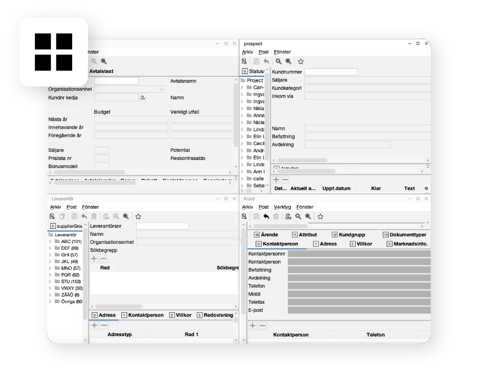This screenshot has height=382, width=478.
Task: Click the undo arrow in Kund toolbar
Action: click(x=266, y=217)
